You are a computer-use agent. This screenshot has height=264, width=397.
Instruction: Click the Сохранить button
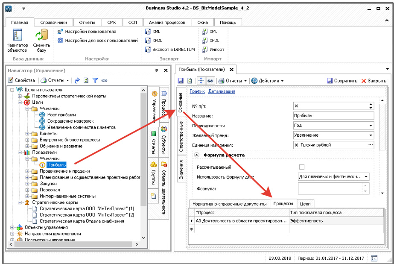click(342, 81)
